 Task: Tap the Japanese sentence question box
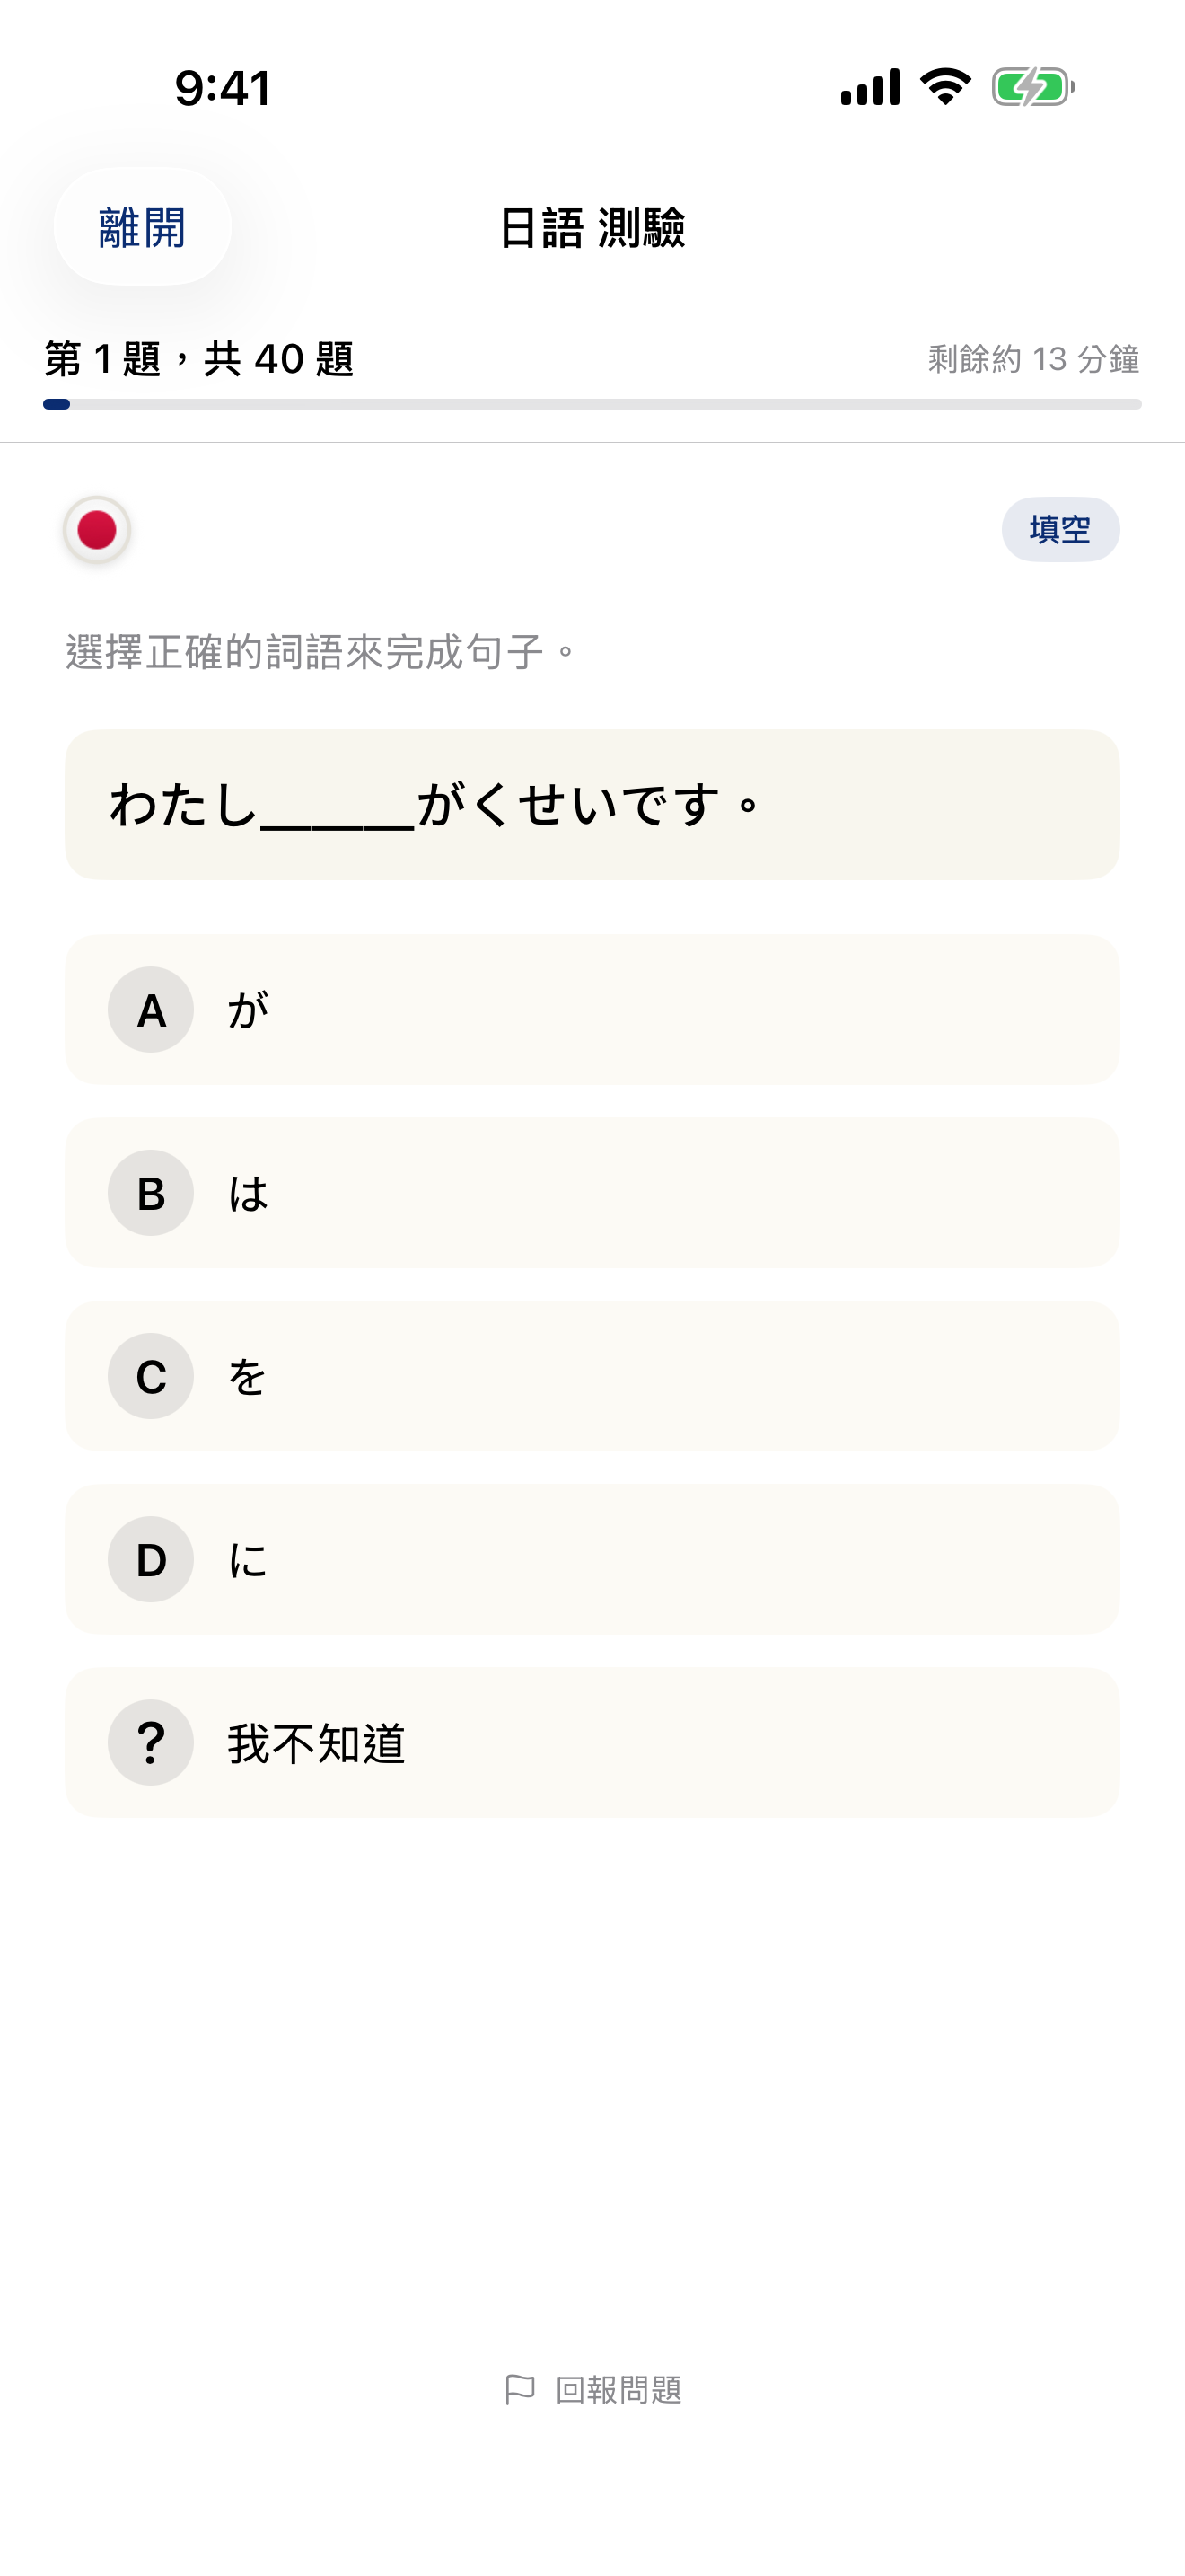pos(592,804)
